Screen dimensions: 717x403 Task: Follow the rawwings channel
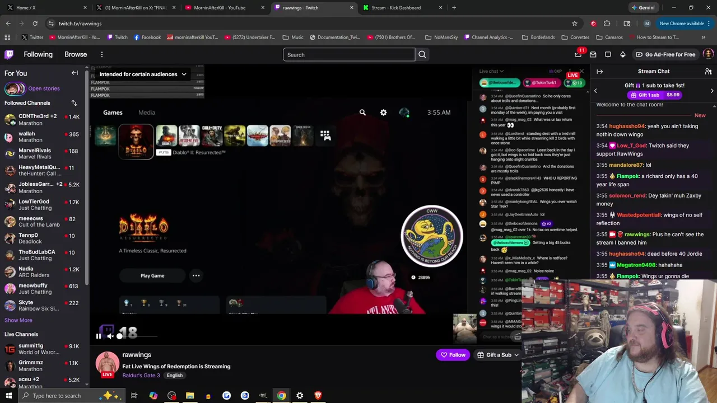click(453, 355)
